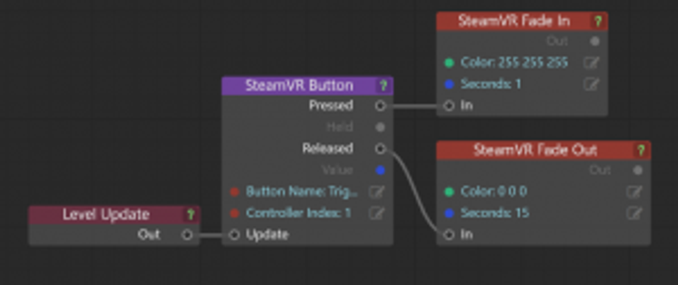Edit Seconds: 15 value on Fade Out
The height and width of the screenshot is (285, 678).
[634, 213]
